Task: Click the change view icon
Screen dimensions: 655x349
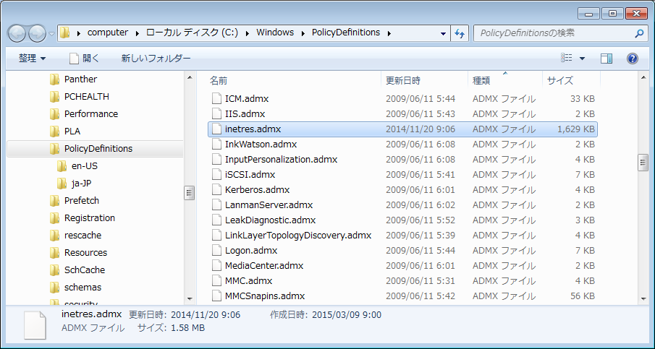Action: tap(567, 58)
